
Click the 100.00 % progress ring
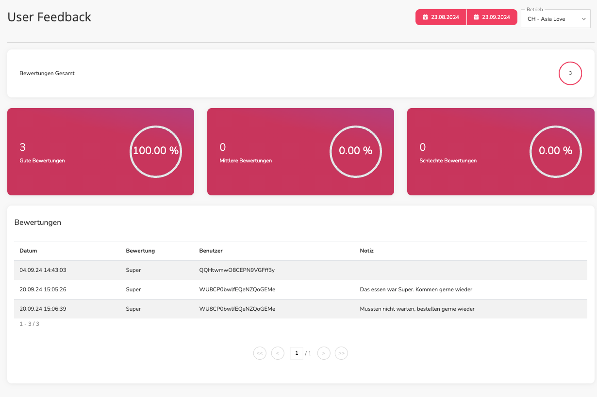click(x=156, y=151)
